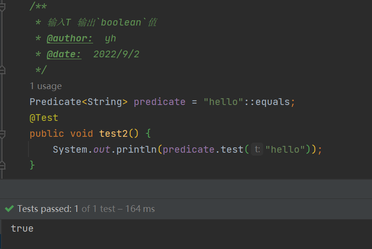Click the 'Tests passed: 1' status text

[x=48, y=209]
